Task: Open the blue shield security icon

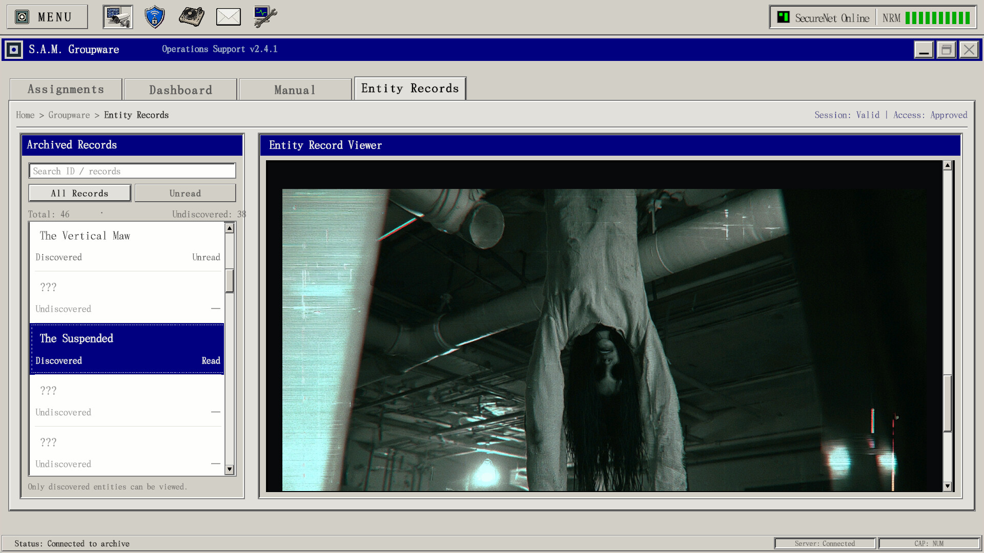Action: point(154,17)
